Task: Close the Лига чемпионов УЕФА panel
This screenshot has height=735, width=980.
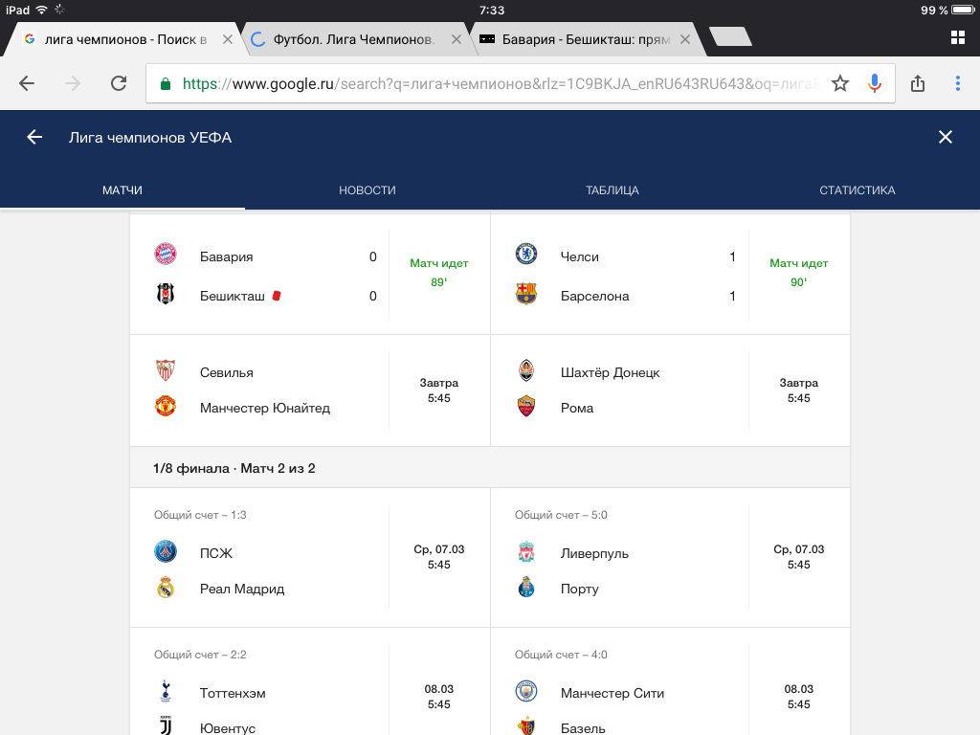Action: click(946, 137)
